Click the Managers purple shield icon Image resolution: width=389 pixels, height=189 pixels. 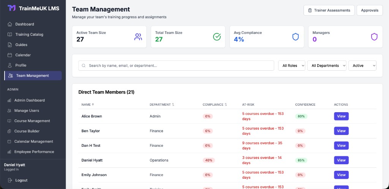[374, 37]
